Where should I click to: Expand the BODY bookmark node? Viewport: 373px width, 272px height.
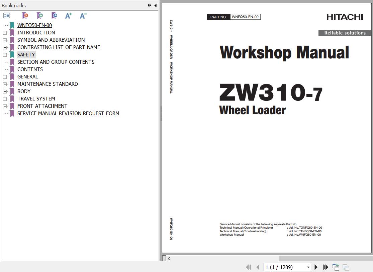pos(5,92)
